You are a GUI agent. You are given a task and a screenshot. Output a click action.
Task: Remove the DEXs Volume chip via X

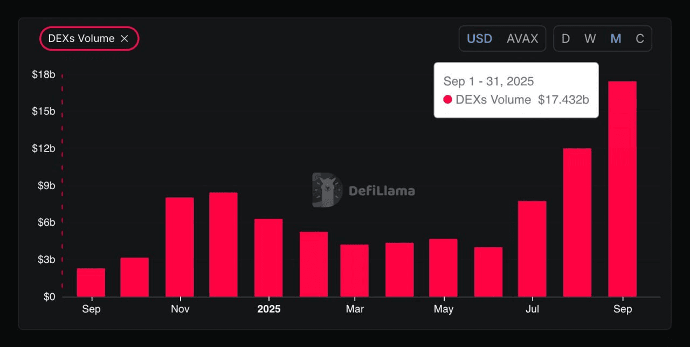125,39
